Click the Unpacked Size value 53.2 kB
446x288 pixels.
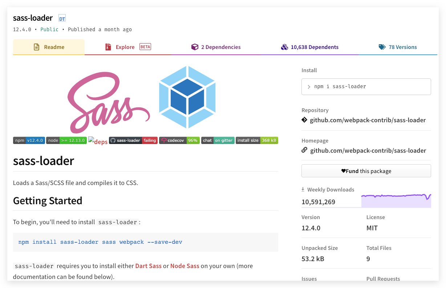point(313,259)
